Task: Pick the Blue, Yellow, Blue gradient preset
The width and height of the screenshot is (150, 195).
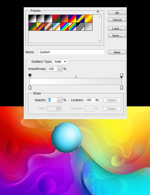Action: click(x=80, y=18)
